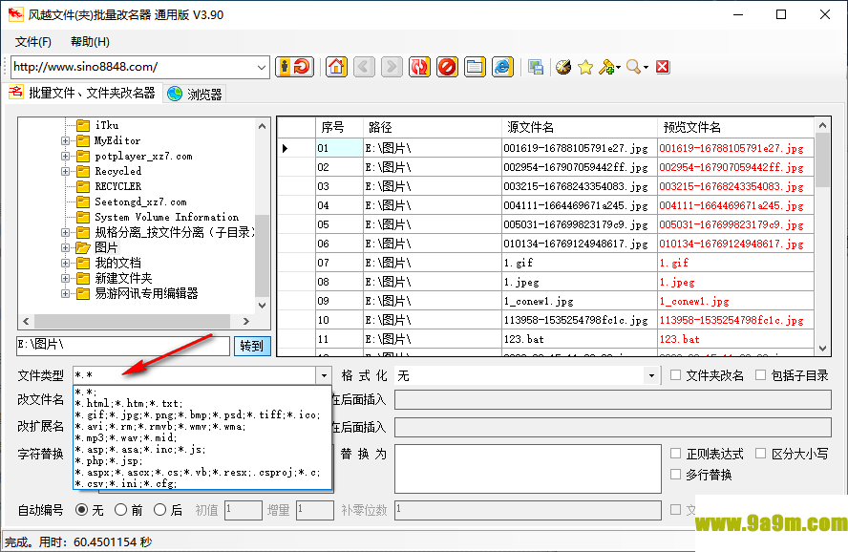Click the 预览文件名 column header

pos(735,127)
